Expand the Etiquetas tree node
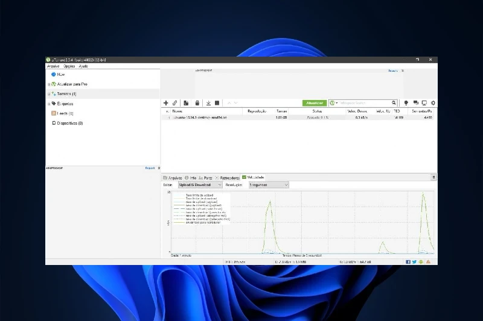483x321 pixels. pyautogui.click(x=49, y=104)
